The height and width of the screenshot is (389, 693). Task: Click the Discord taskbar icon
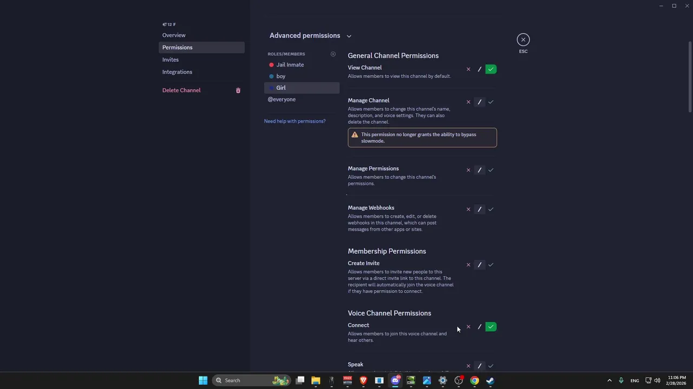[395, 380]
